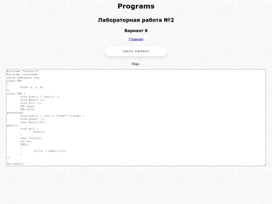The height and width of the screenshot is (204, 272).
Task: Click the line char *str[3];
Action: pyautogui.click(x=31, y=138)
